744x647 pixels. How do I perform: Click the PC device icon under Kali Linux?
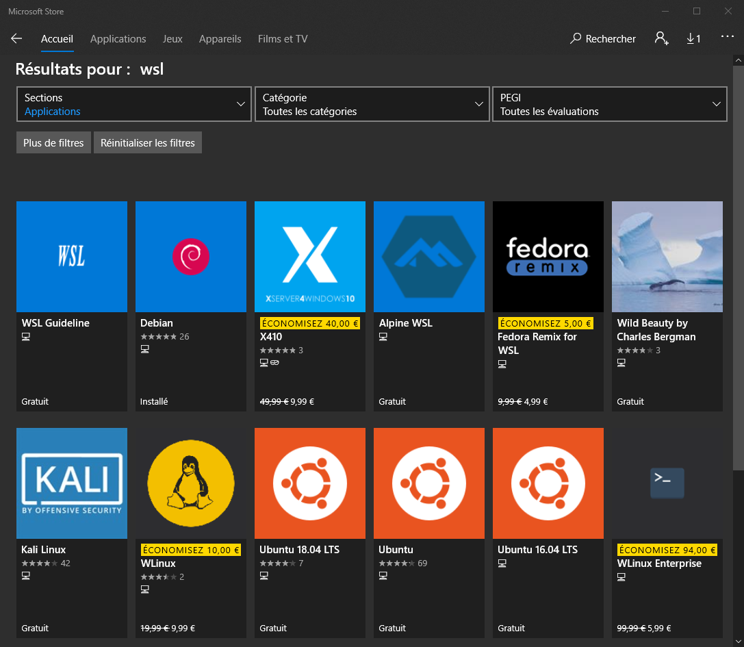[x=25, y=575]
